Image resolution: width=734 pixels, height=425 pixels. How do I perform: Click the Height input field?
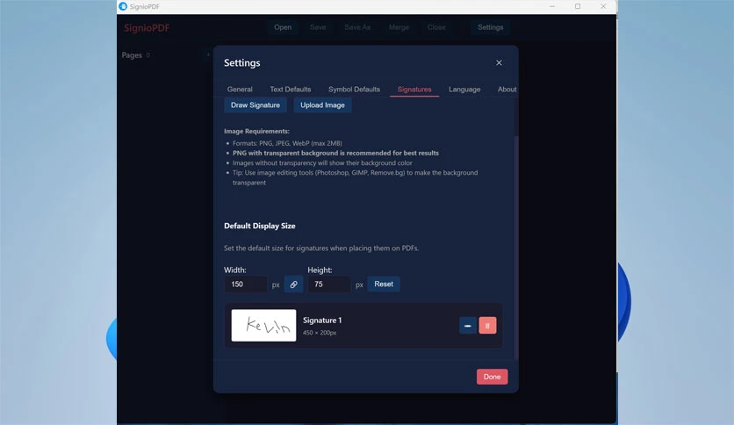click(x=328, y=285)
